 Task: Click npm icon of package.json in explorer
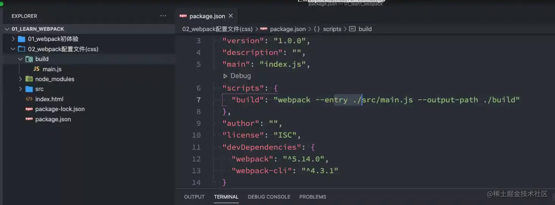tap(29, 119)
